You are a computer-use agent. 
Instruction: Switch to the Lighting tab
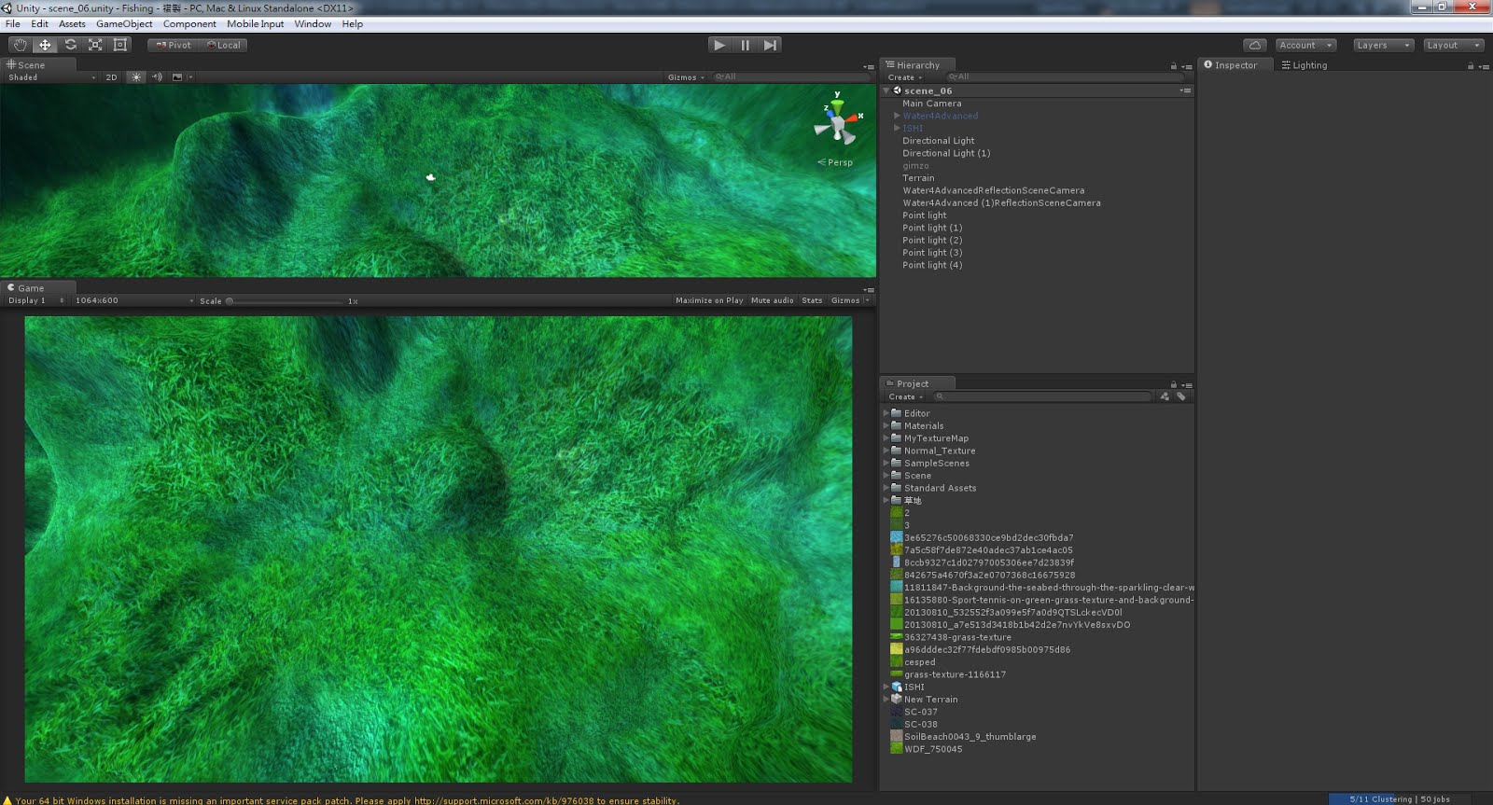click(1305, 65)
